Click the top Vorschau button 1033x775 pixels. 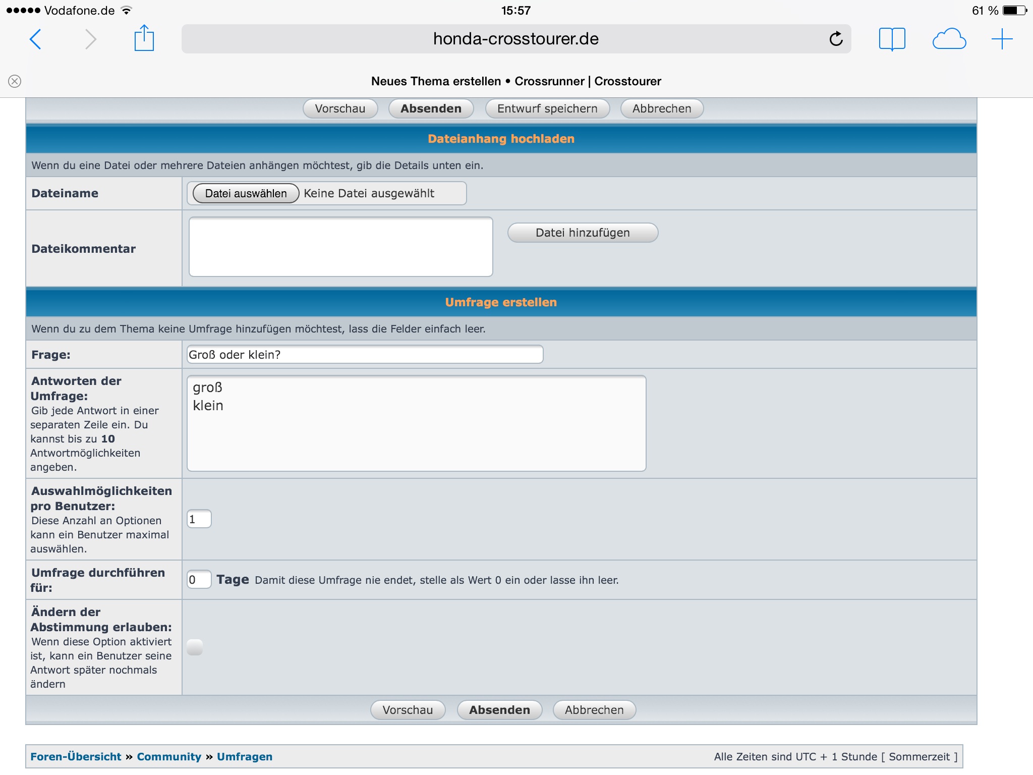point(340,108)
